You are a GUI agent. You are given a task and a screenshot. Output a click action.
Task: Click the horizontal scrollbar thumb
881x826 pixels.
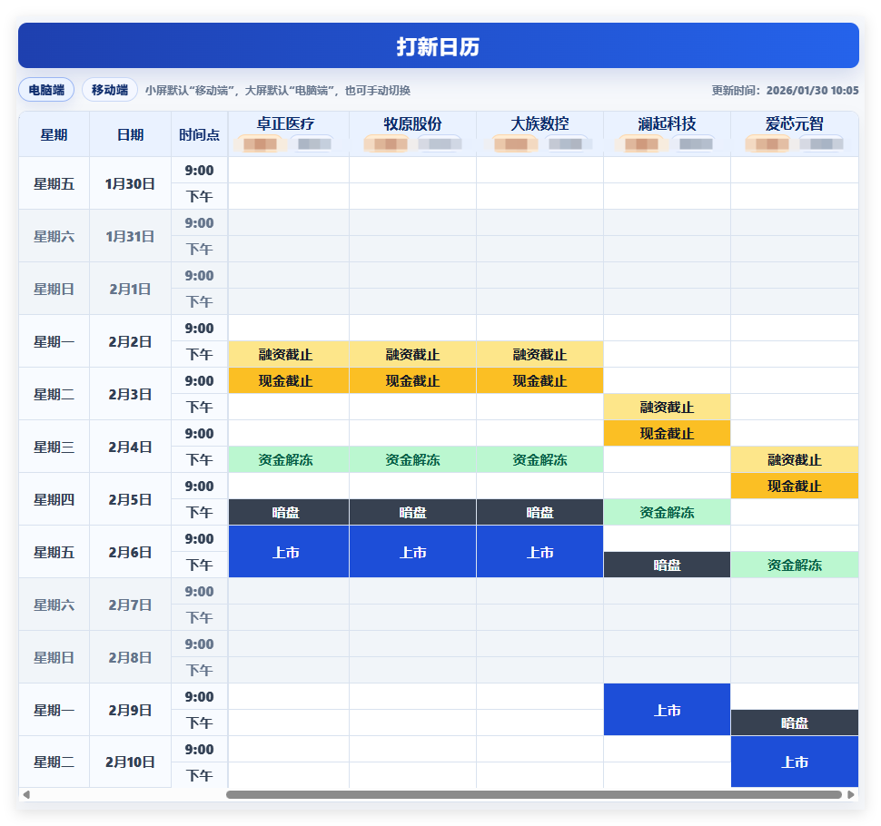pos(534,794)
